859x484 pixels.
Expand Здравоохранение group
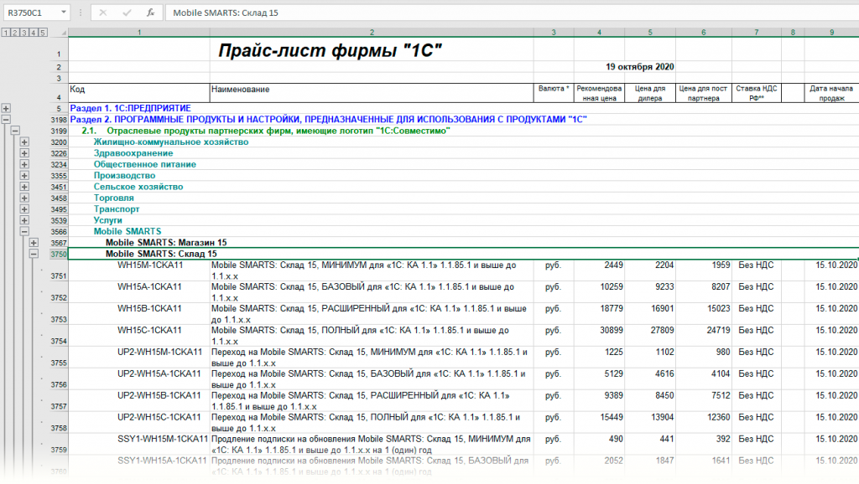pyautogui.click(x=24, y=153)
